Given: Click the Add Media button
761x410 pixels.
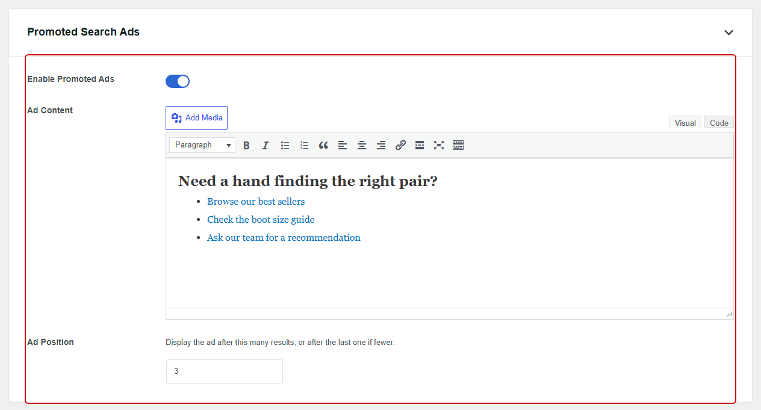Looking at the screenshot, I should 196,118.
